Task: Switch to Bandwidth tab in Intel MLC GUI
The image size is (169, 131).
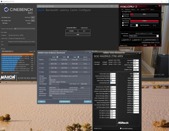Action: [x=52, y=10]
